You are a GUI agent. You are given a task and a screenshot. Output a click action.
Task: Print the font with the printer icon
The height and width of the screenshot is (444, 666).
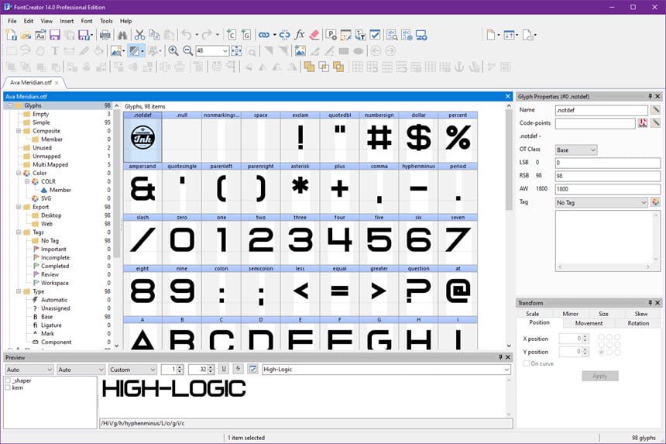tap(105, 36)
